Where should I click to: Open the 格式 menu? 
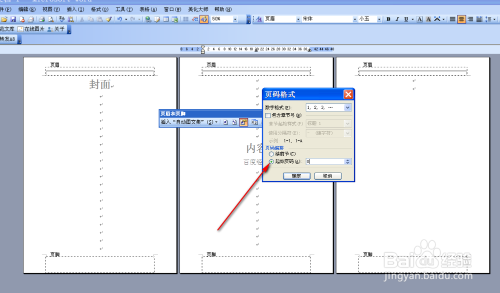coord(99,9)
